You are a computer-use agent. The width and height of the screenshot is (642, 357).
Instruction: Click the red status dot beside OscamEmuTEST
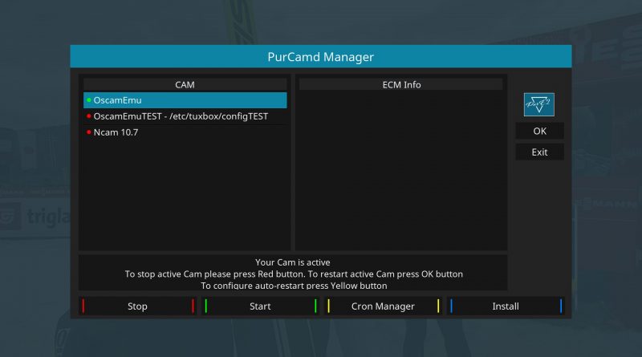pyautogui.click(x=89, y=116)
